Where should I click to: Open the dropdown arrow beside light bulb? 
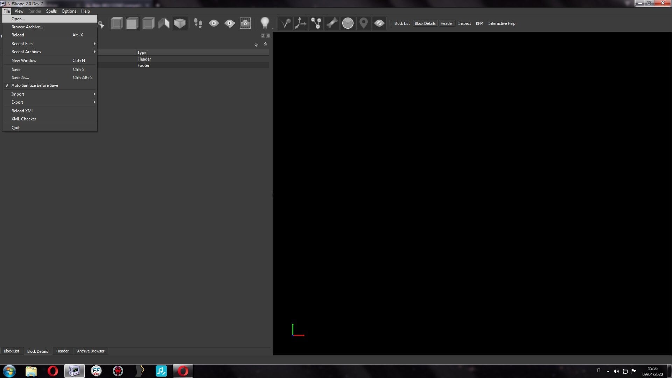pyautogui.click(x=273, y=28)
